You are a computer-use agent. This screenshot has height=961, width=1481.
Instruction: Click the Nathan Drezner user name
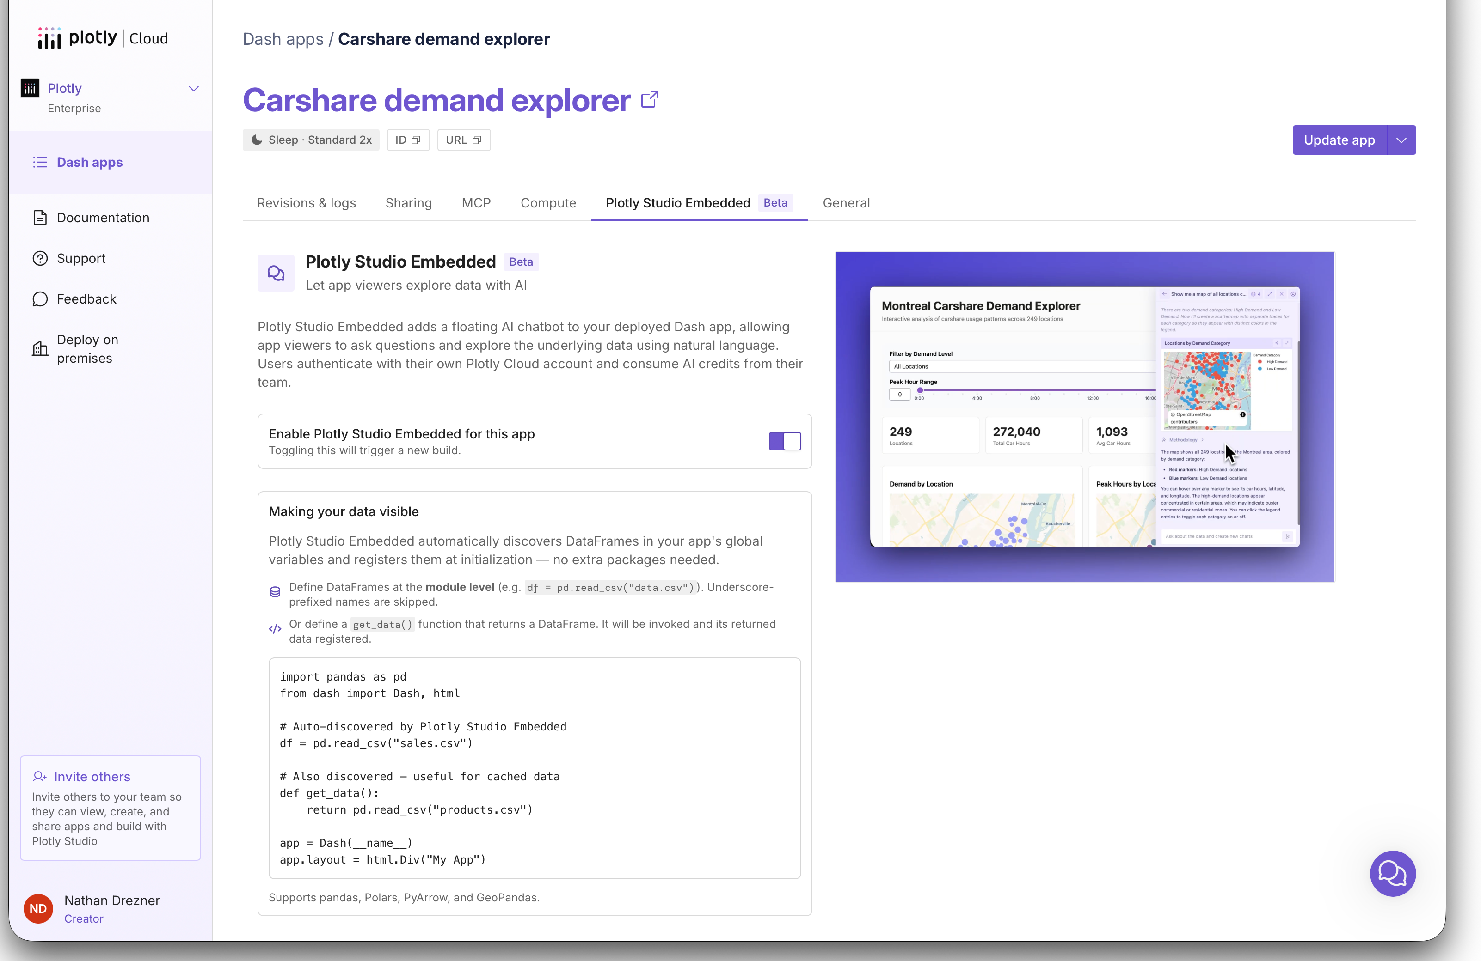tap(112, 900)
